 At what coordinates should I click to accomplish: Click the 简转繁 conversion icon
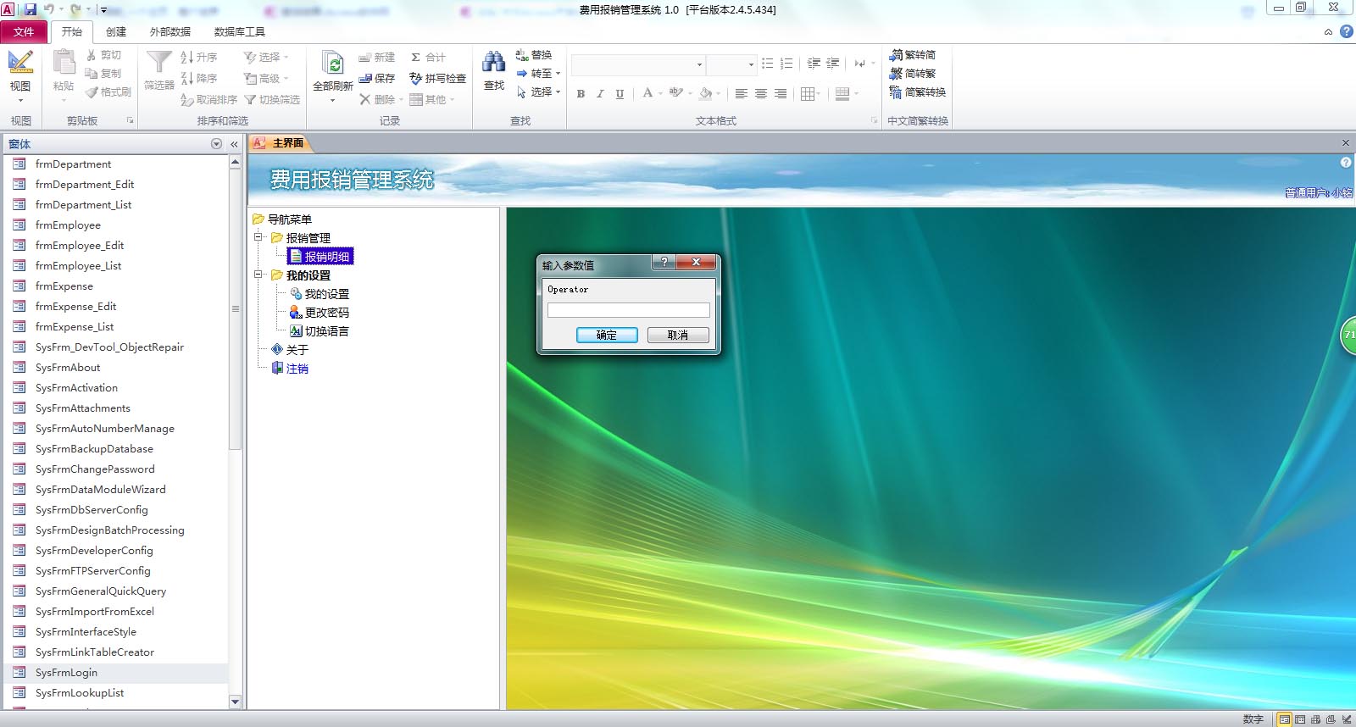coord(896,74)
